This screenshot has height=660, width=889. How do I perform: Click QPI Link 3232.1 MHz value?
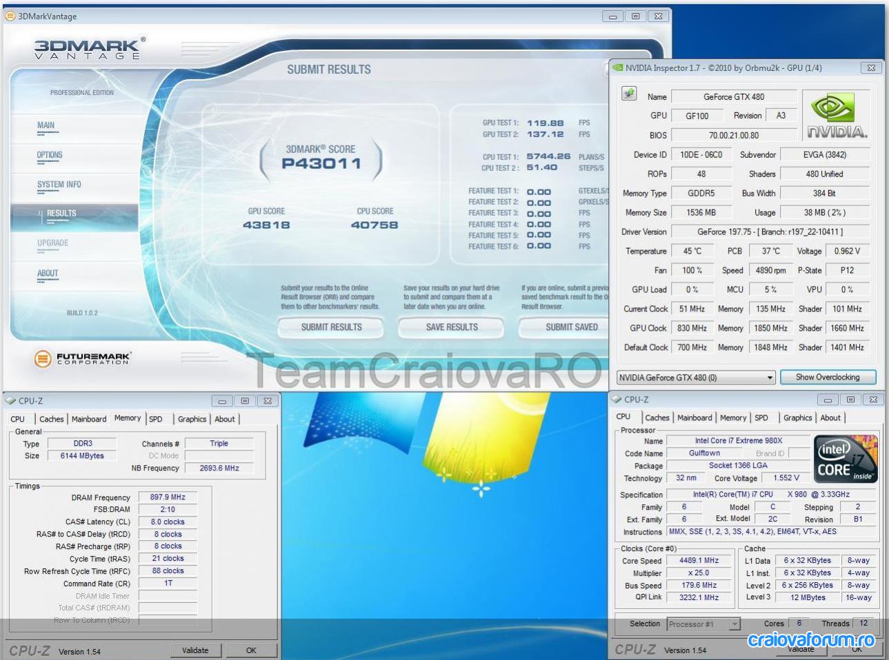[699, 598]
